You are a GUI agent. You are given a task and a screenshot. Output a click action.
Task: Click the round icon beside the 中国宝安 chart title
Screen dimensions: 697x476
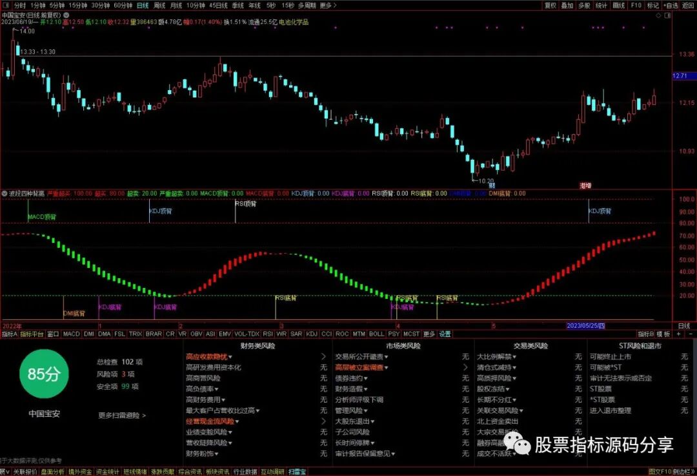click(x=66, y=15)
